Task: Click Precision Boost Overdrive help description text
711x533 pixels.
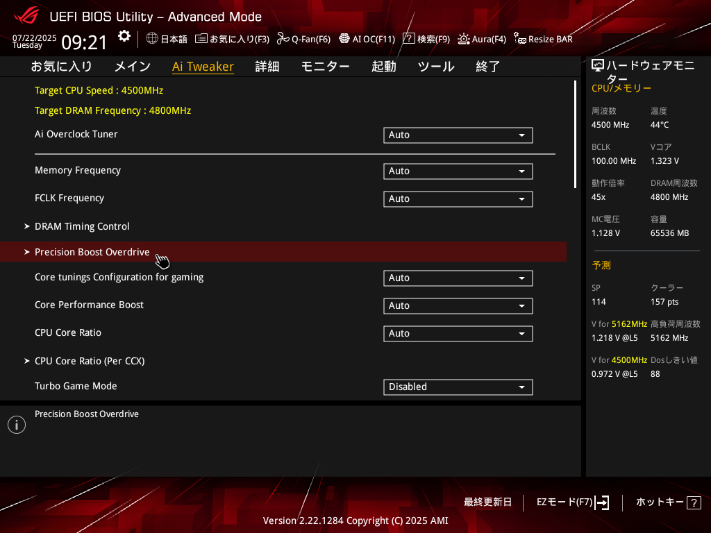Action: (87, 414)
